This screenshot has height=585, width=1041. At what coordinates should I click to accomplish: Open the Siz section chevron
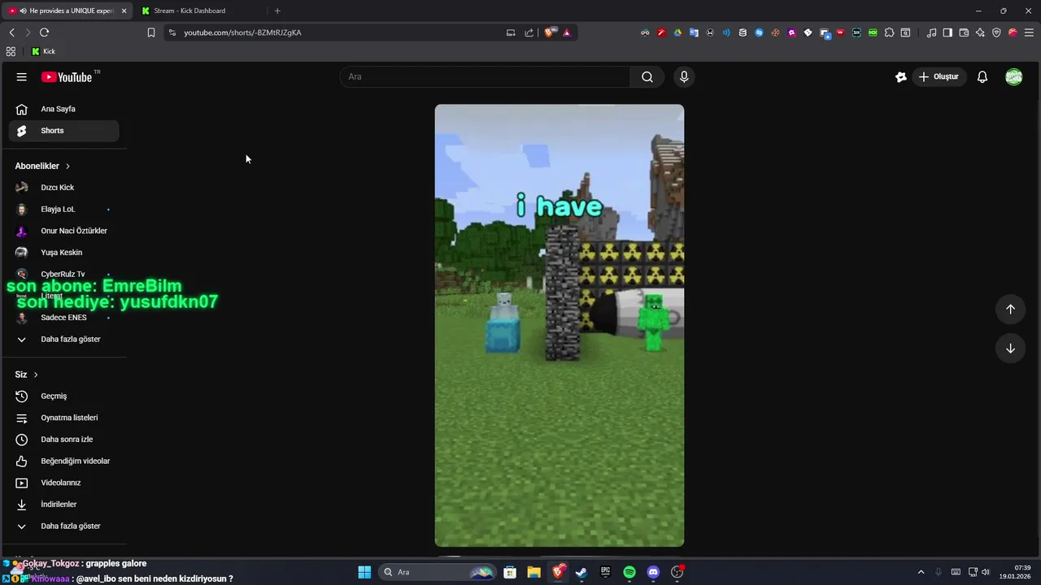(36, 375)
